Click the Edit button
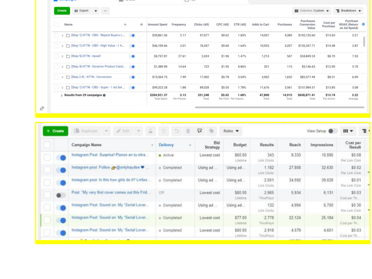 124,131
